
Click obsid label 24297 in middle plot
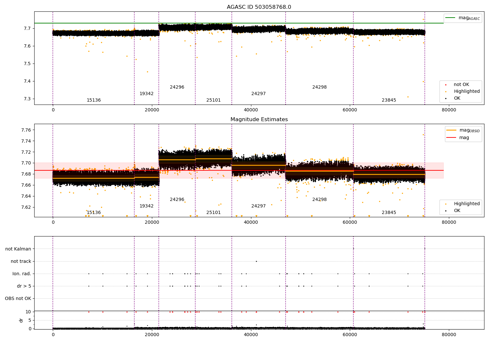(259, 206)
